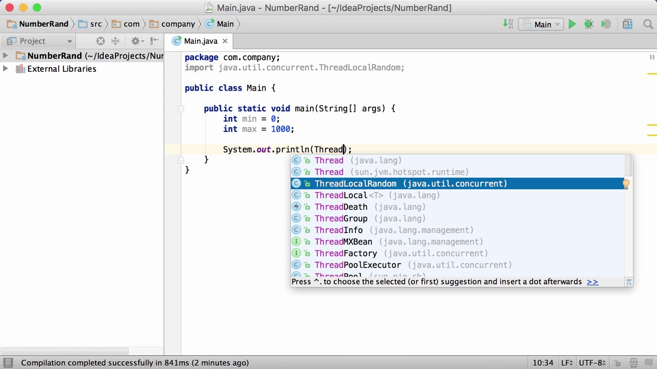Click Scroll from Source crosshair icon

[x=101, y=41]
